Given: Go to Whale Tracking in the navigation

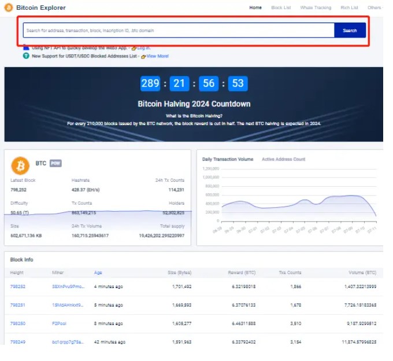Looking at the screenshot, I should click(x=316, y=8).
